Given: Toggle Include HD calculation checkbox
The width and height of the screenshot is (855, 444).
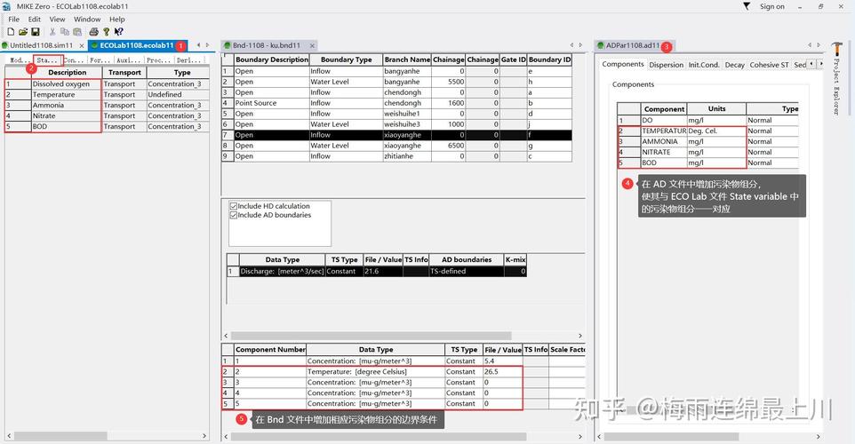Looking at the screenshot, I should [234, 207].
